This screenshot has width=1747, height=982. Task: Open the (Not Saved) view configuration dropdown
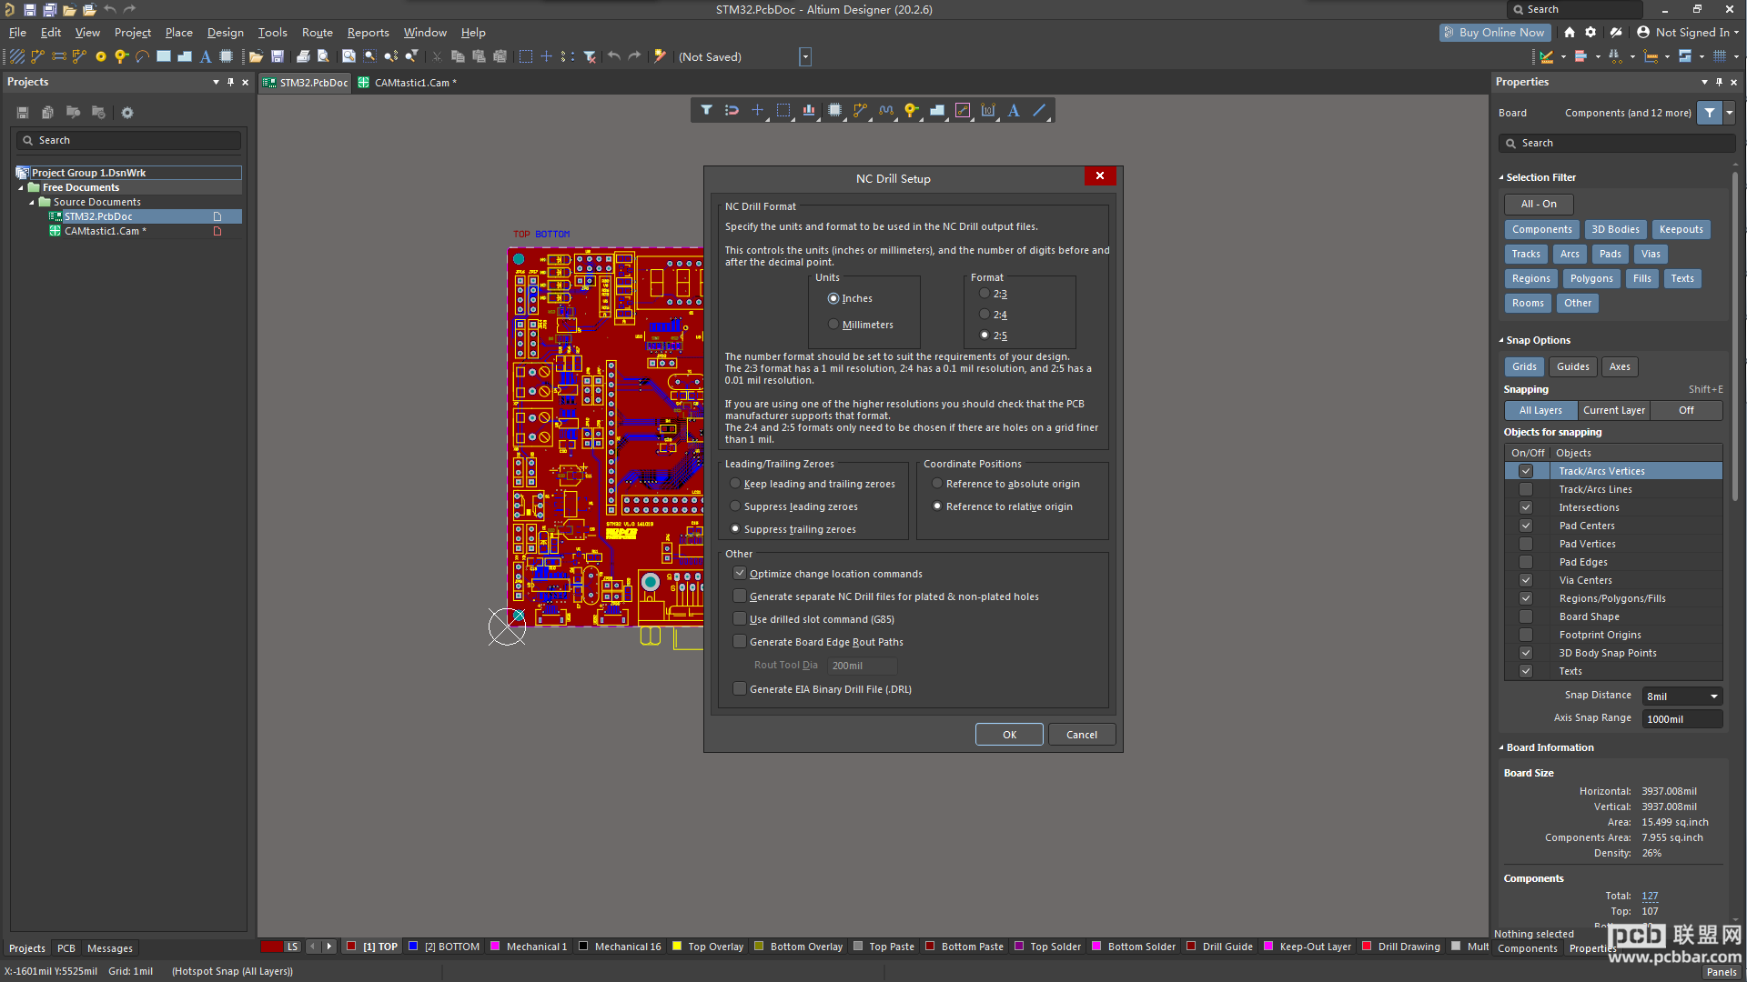click(x=805, y=56)
